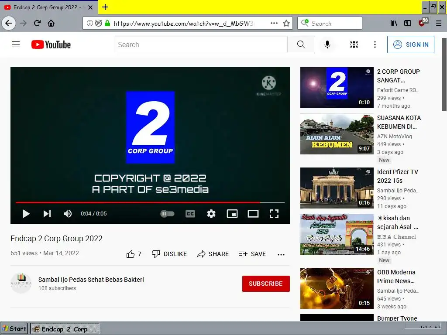Viewport: 447px width, 335px height.
Task: Toggle closed captions CC button
Action: tap(190, 214)
